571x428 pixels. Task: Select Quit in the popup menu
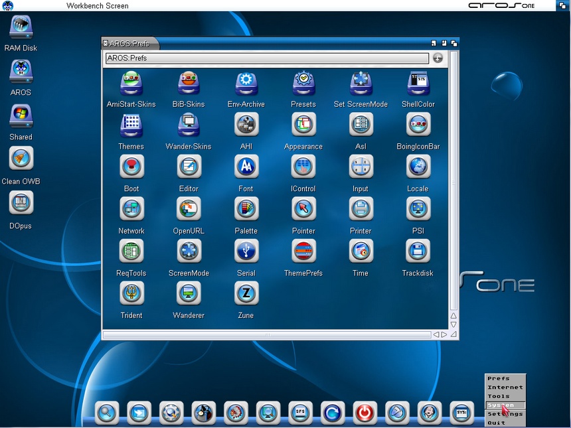497,423
